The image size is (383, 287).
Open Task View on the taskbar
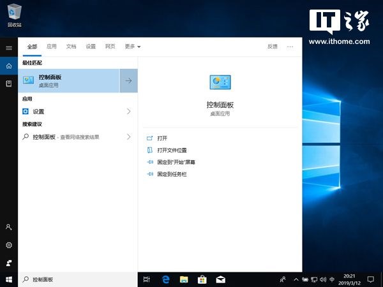(x=147, y=279)
